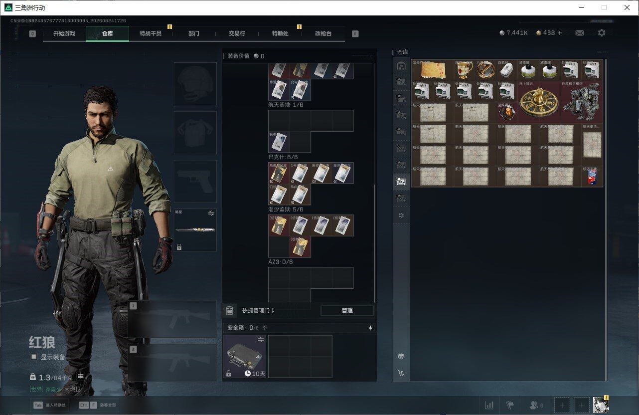Click the 航天基地: 1/6 keycard label
Image resolution: width=639 pixels, height=415 pixels.
coord(286,105)
